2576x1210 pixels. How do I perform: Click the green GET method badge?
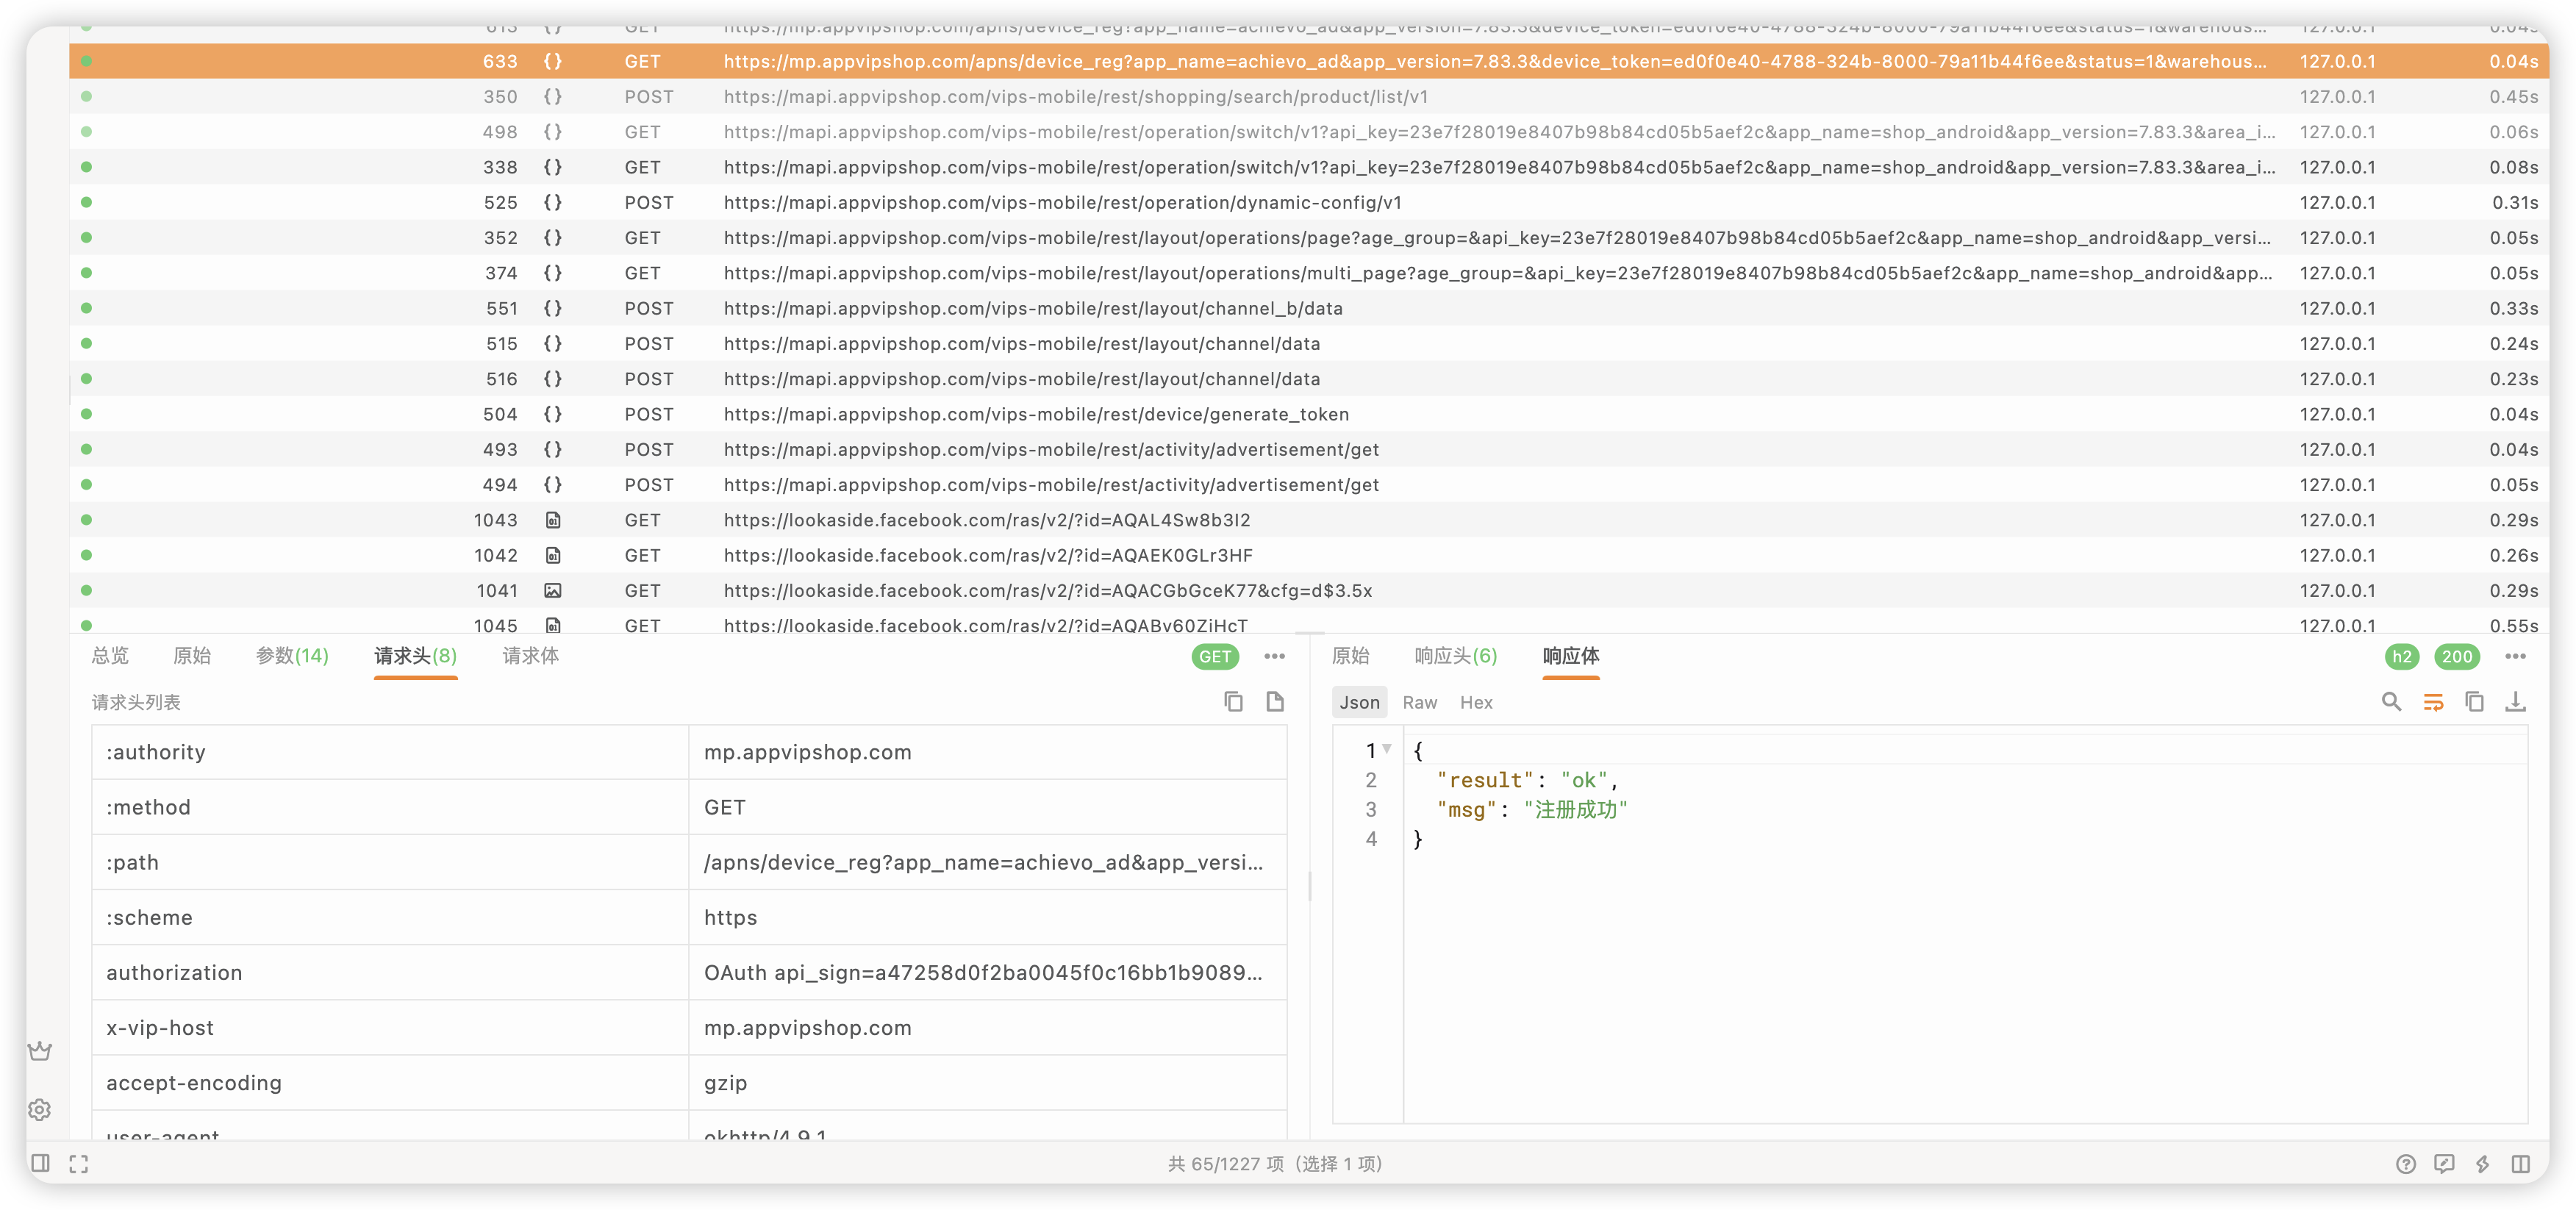tap(1215, 656)
